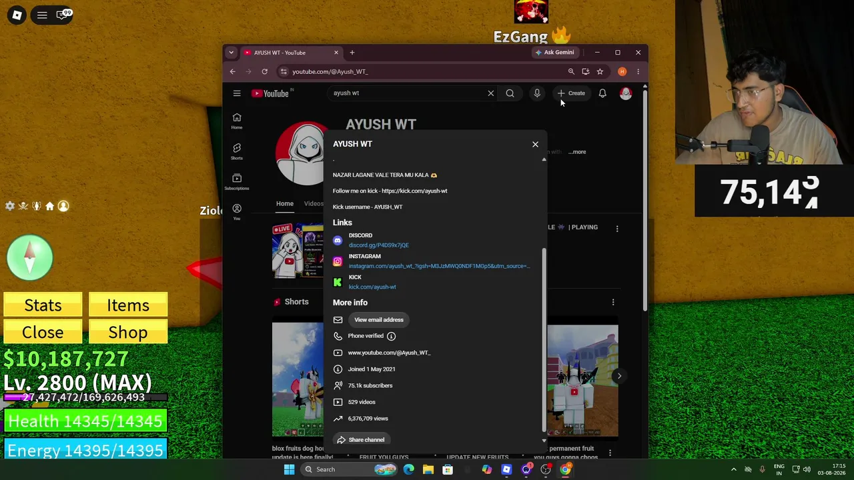
Task: Open the Chrome tab search dropdown
Action: [231, 53]
